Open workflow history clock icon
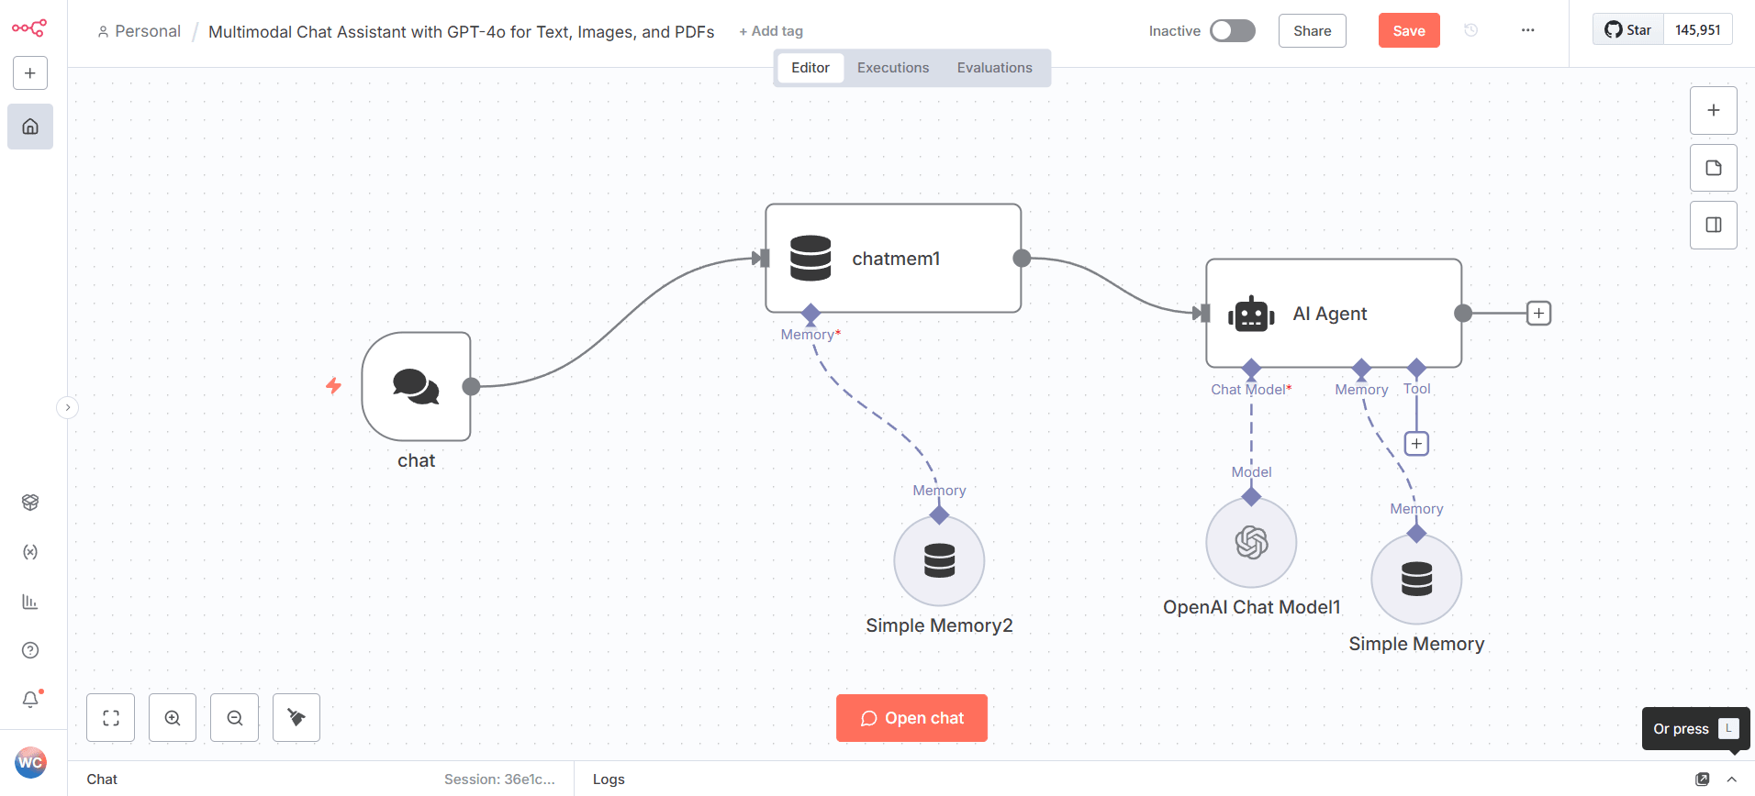The height and width of the screenshot is (796, 1755). [x=1470, y=30]
